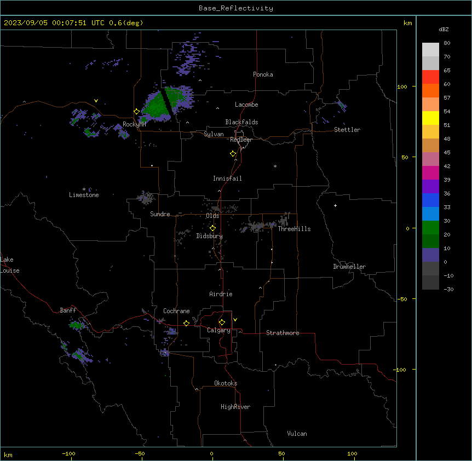This screenshot has height=461, width=472.
Task: Select the dark blue 33–36 dBZ legend swatch
Action: [430, 200]
